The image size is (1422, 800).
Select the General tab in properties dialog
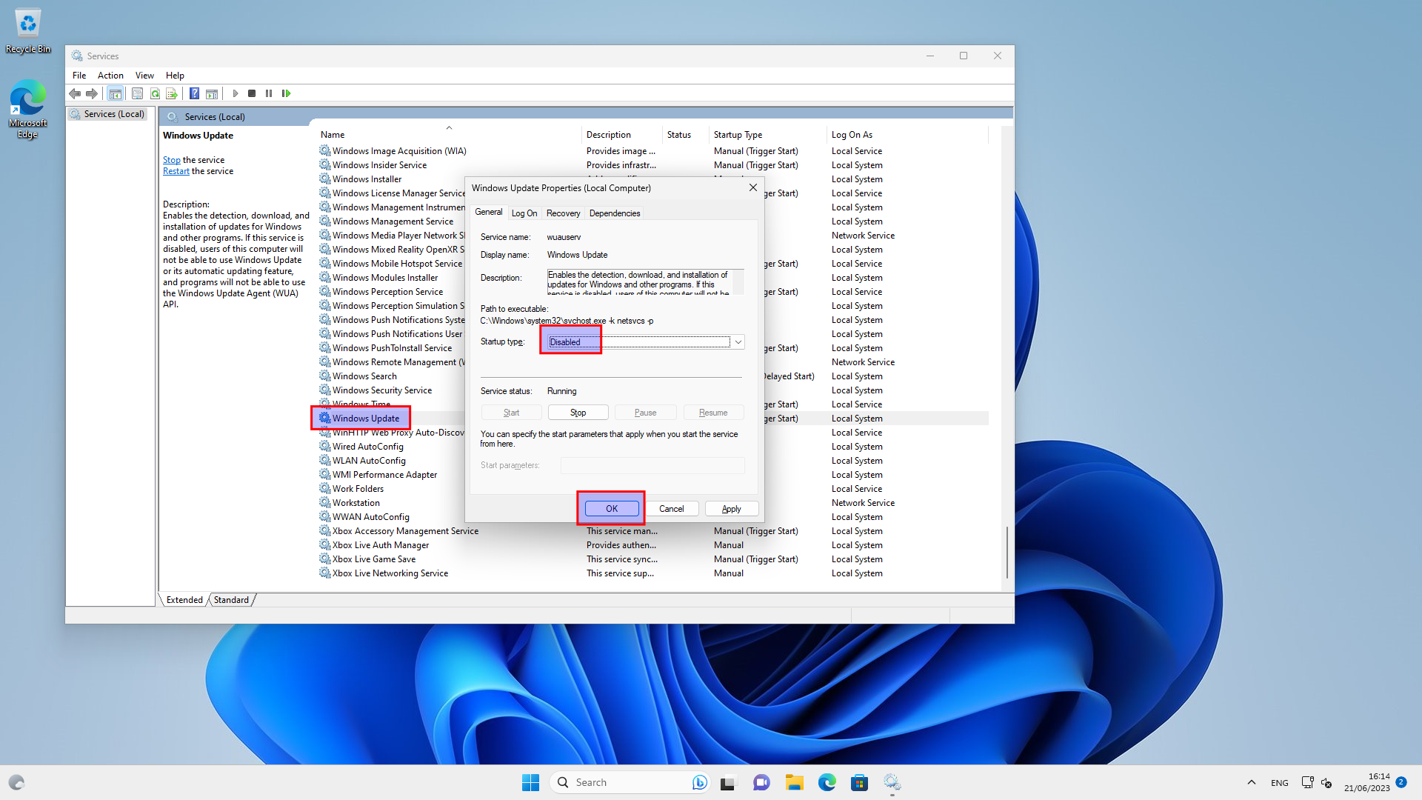pyautogui.click(x=489, y=212)
